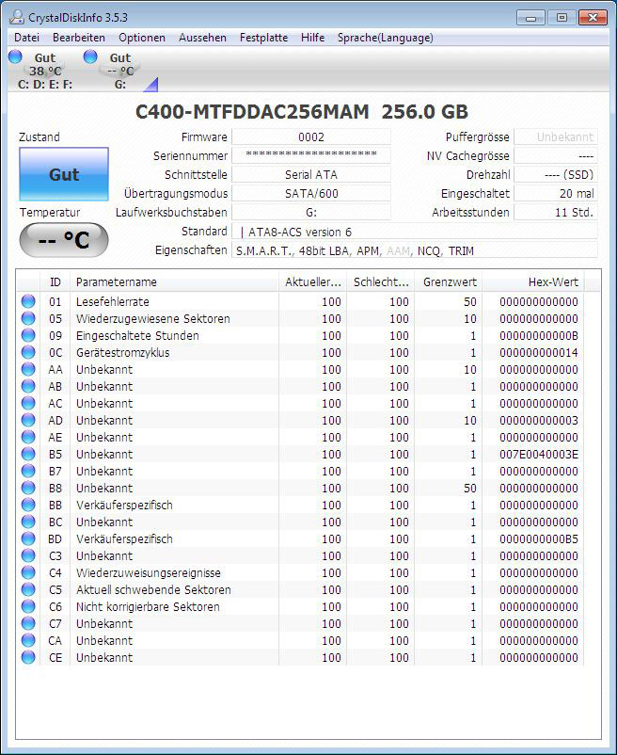
Task: Click status orb of Aktuell schwebende Sektoren row
Action: click(28, 589)
